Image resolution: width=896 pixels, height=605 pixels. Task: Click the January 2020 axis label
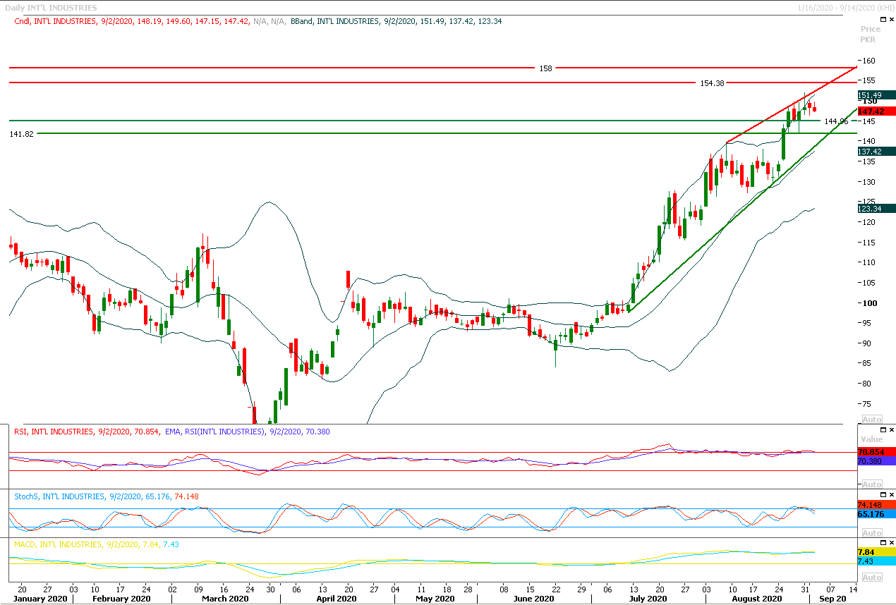[x=39, y=599]
